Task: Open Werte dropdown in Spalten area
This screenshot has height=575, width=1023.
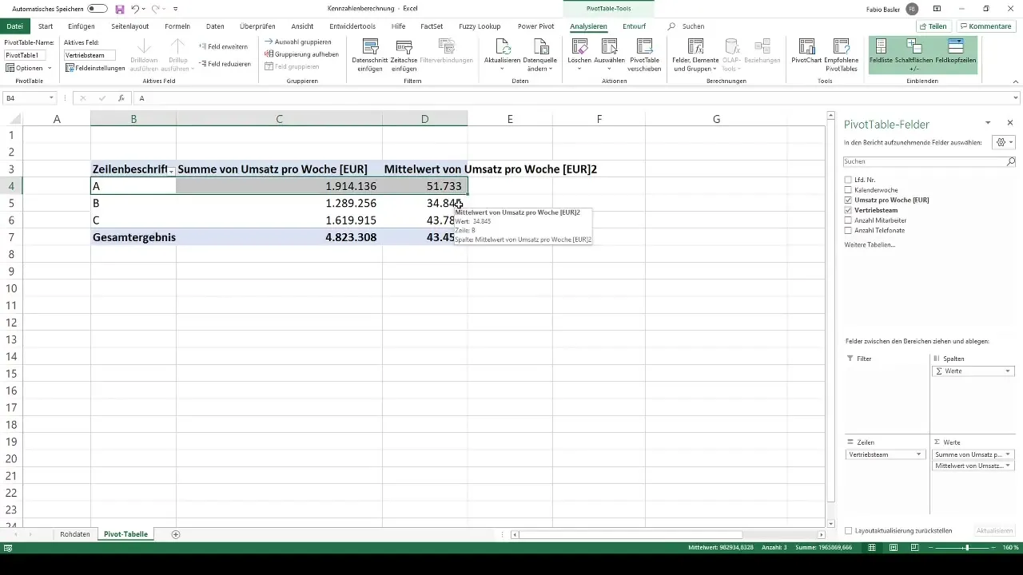Action: (1008, 371)
